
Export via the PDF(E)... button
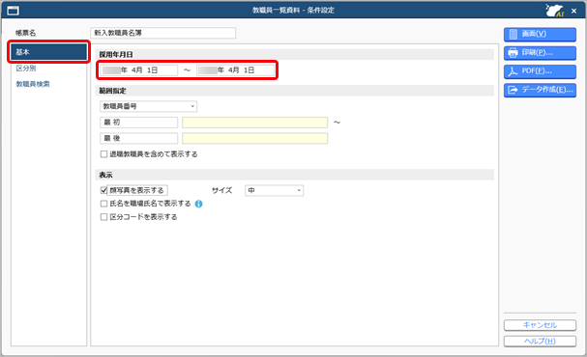(x=540, y=71)
